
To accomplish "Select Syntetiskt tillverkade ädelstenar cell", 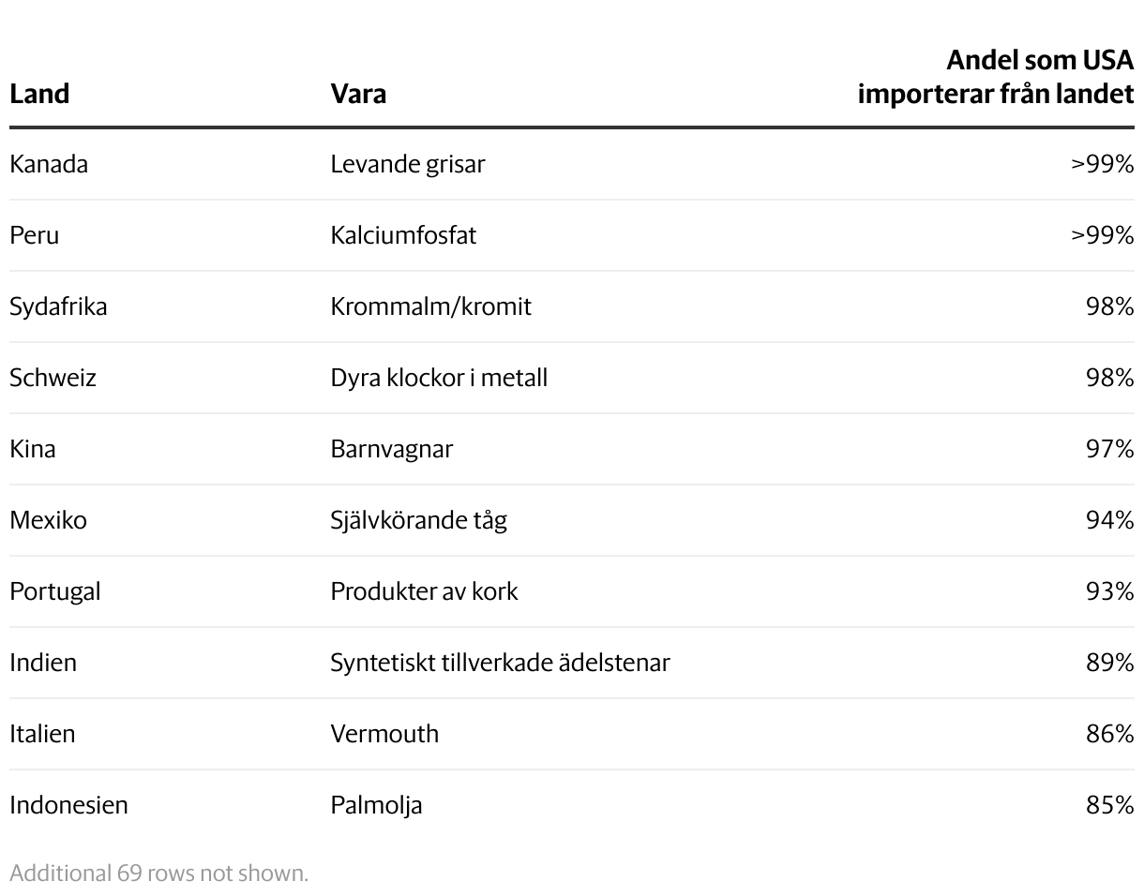I will pos(500,663).
